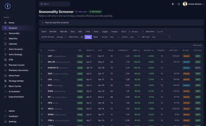Screen dimensions: 206x126
Task: Sort by Win% column header
Action: coord(136,50)
